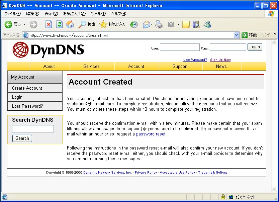Open Forward button history dropdown arrow
279x202 pixels.
41,24
